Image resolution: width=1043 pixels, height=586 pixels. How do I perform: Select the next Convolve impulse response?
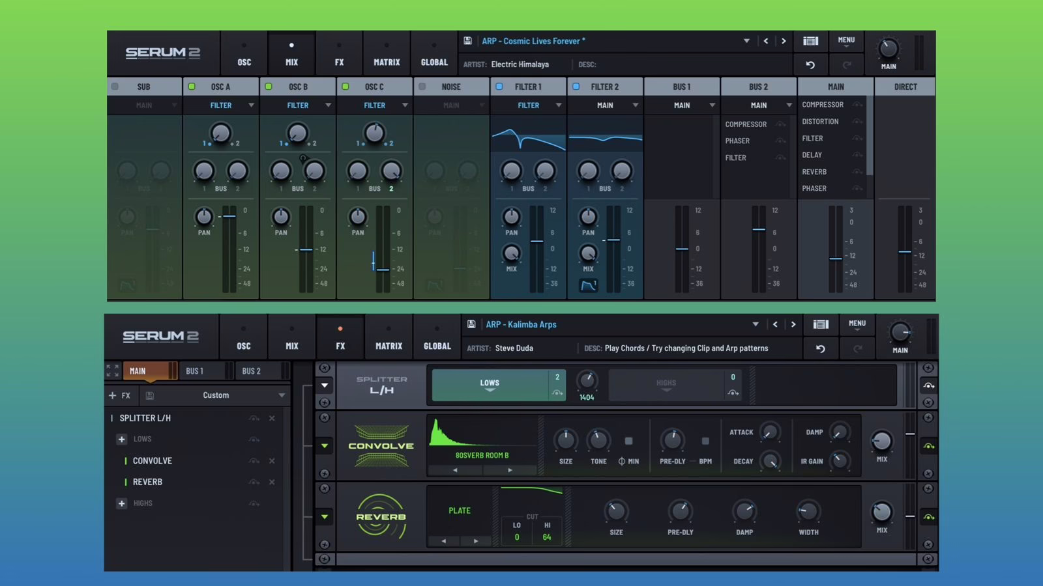tap(510, 469)
